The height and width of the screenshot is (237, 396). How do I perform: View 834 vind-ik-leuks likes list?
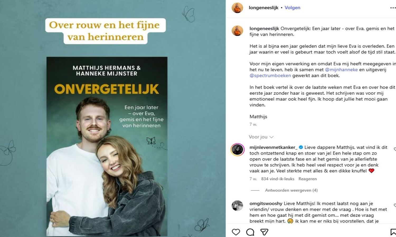[x=278, y=179]
